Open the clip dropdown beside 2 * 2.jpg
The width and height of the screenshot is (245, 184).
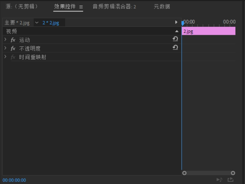(37, 23)
